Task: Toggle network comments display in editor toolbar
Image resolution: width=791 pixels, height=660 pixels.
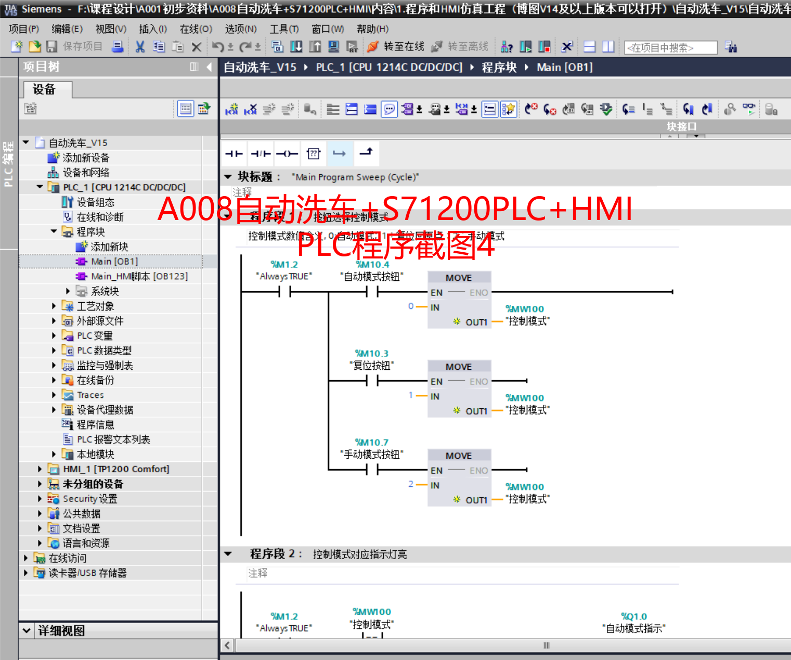Action: click(389, 109)
